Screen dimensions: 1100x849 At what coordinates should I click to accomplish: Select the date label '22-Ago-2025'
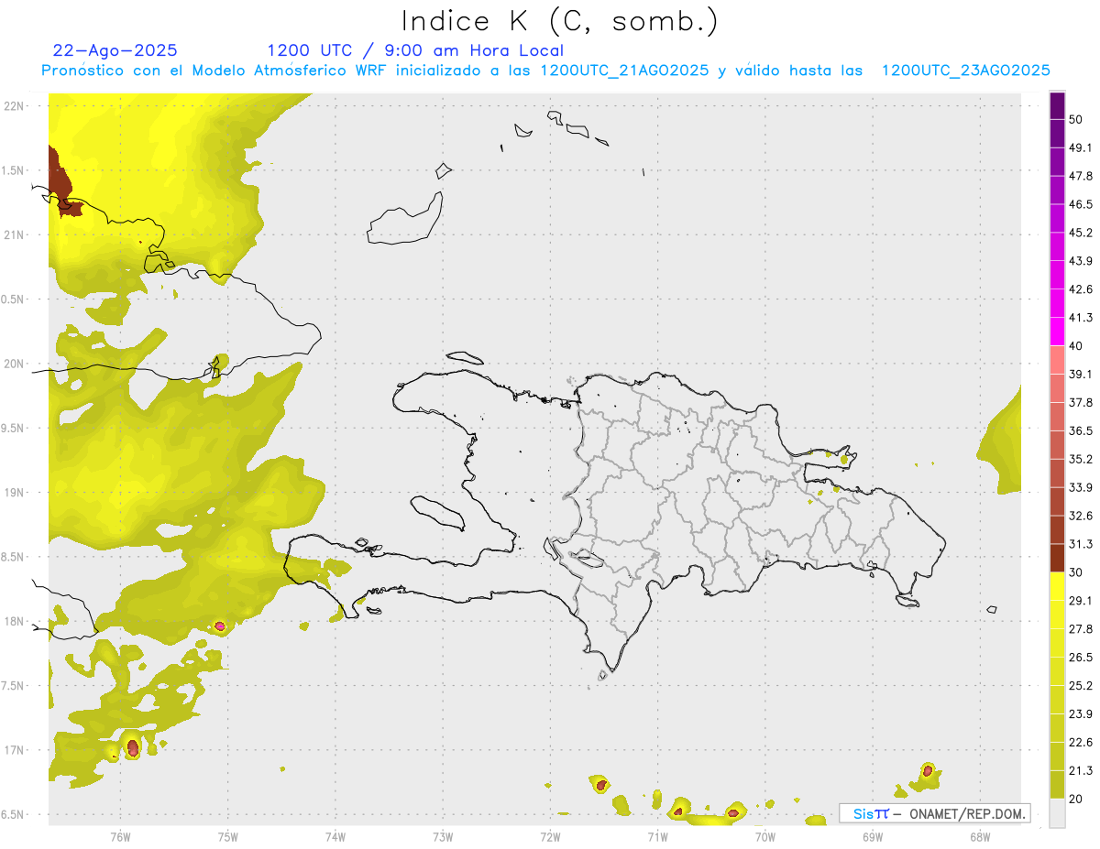pyautogui.click(x=115, y=50)
